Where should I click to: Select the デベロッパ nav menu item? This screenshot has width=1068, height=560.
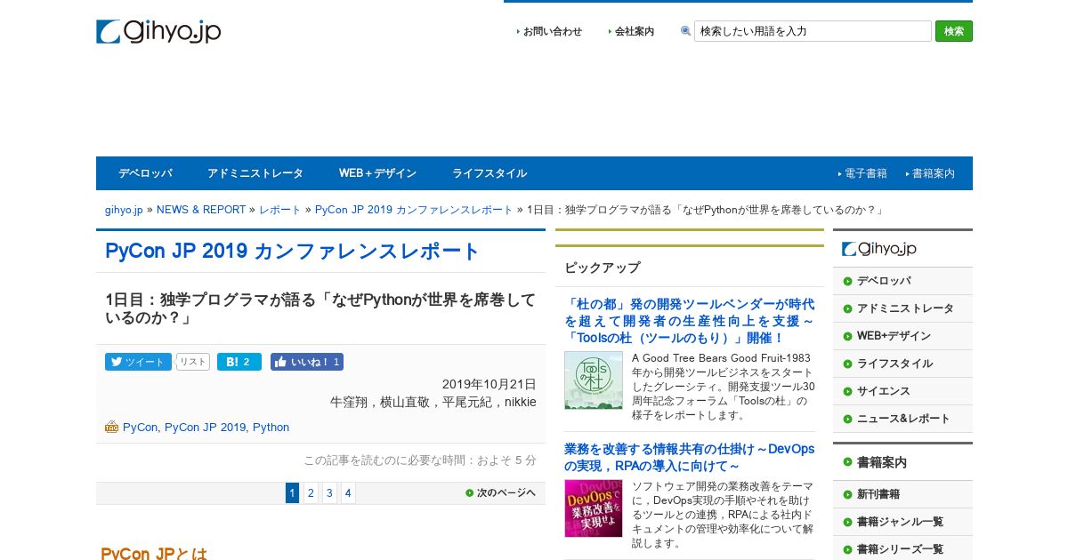[x=145, y=173]
